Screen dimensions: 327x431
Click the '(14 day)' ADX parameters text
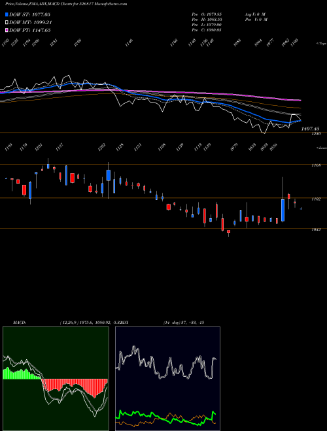(171, 323)
